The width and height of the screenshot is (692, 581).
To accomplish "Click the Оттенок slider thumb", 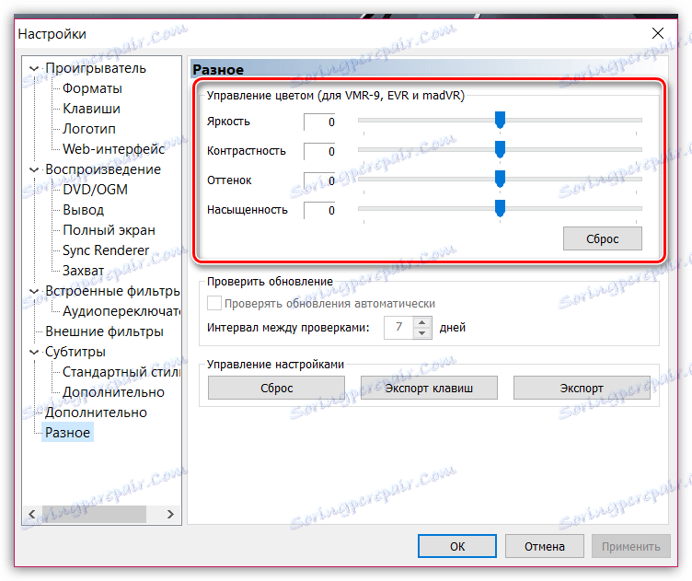I will pos(500,179).
